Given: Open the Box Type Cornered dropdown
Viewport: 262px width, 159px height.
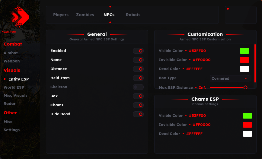Looking at the screenshot, I should pos(229,78).
